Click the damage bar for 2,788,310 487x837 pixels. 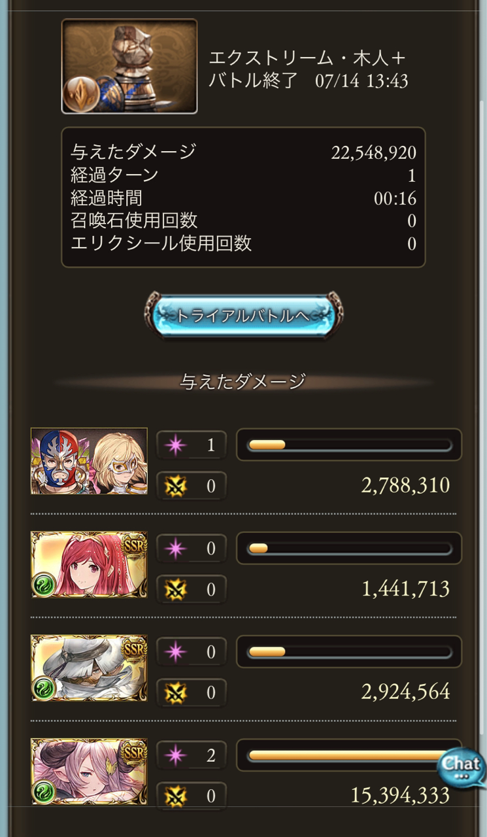tap(349, 445)
